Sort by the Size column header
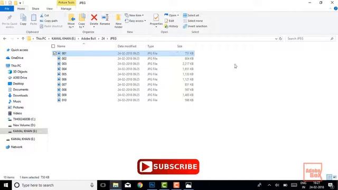 [180, 46]
